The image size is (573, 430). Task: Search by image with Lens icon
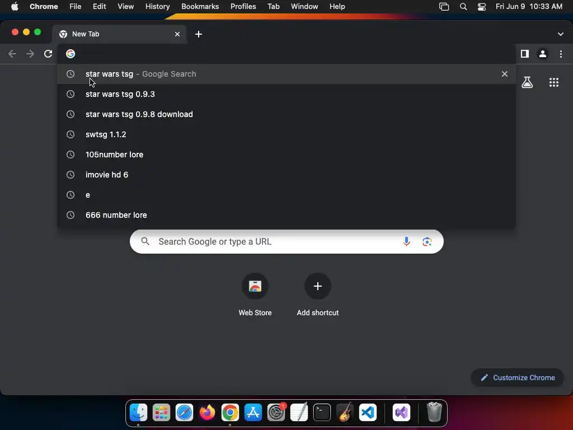(x=427, y=242)
